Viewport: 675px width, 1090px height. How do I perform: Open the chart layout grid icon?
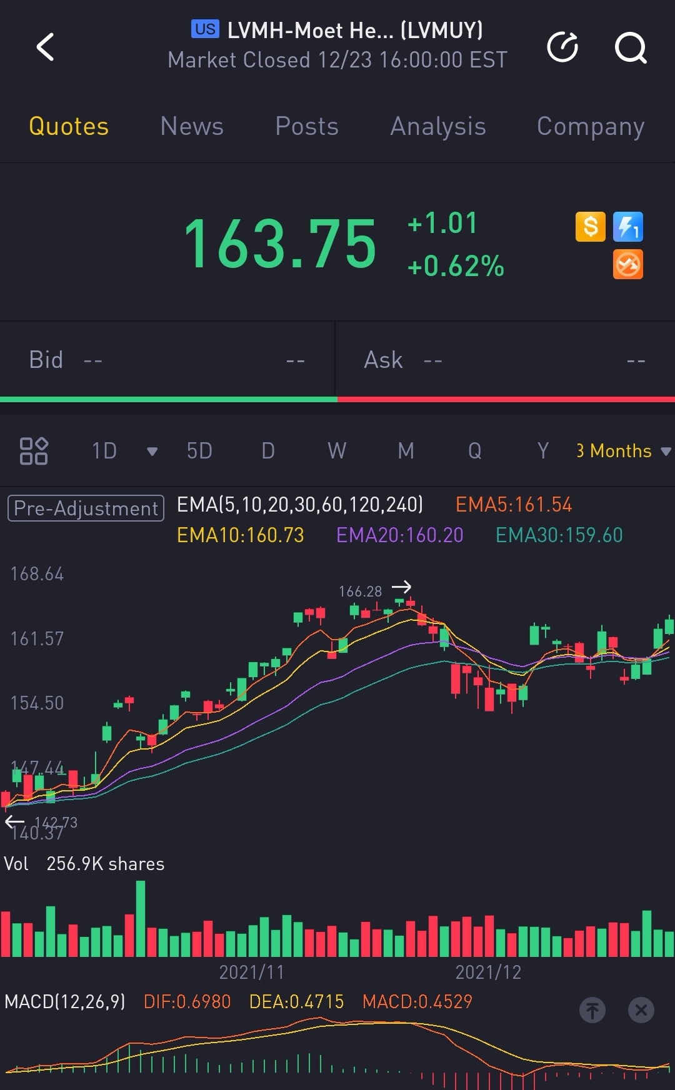[x=34, y=451]
